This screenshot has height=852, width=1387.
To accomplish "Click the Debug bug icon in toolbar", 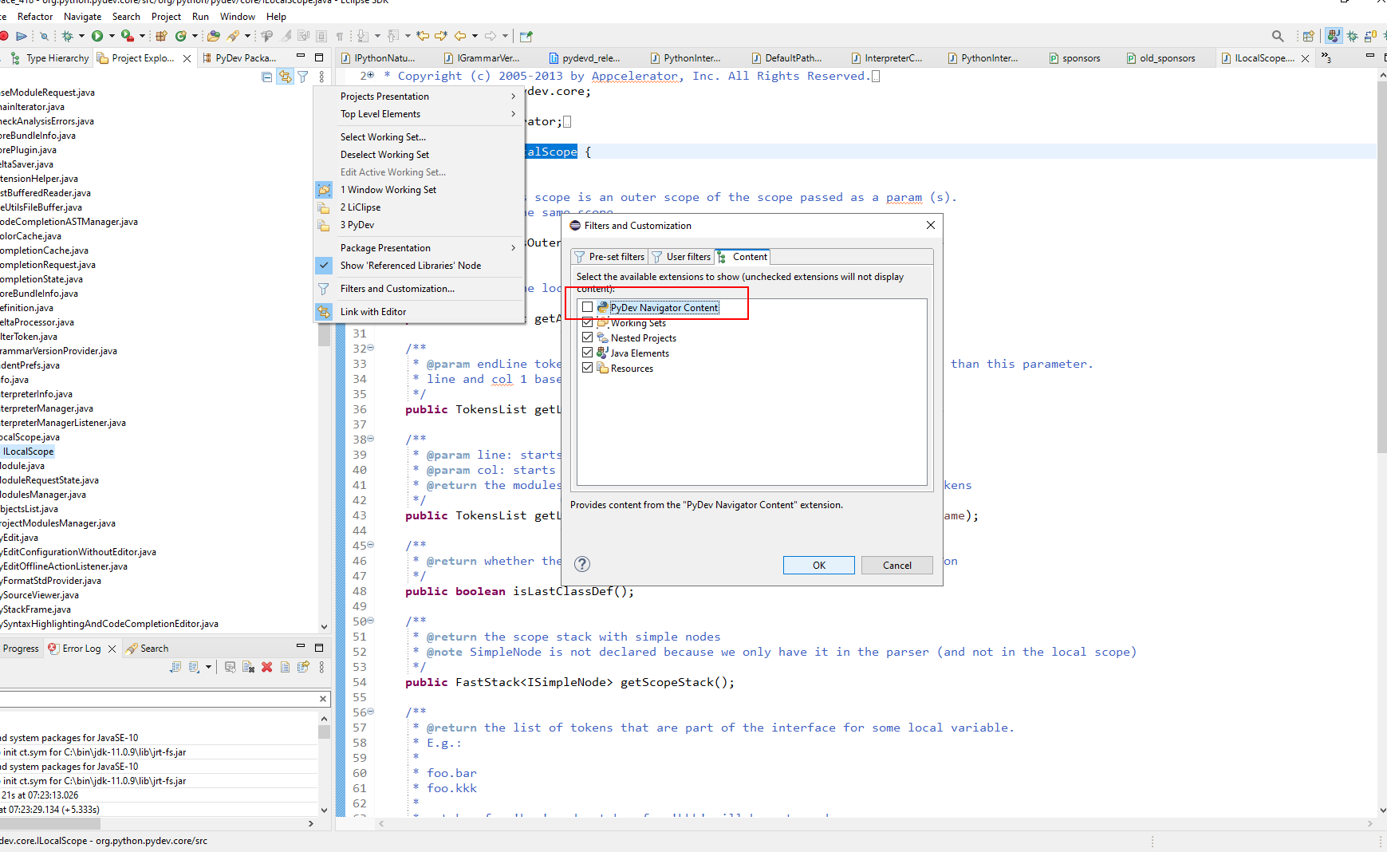I will point(68,36).
